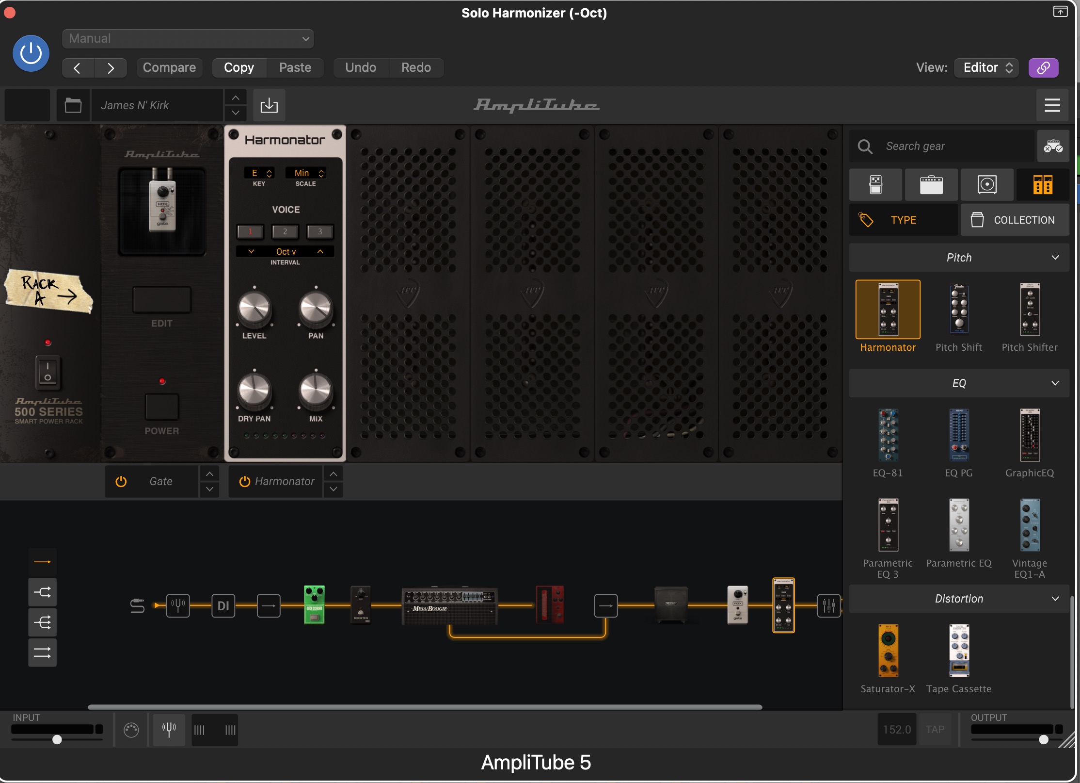Screen dimensions: 1080x783
Task: Click the Harmonator PAN knob
Action: point(316,309)
